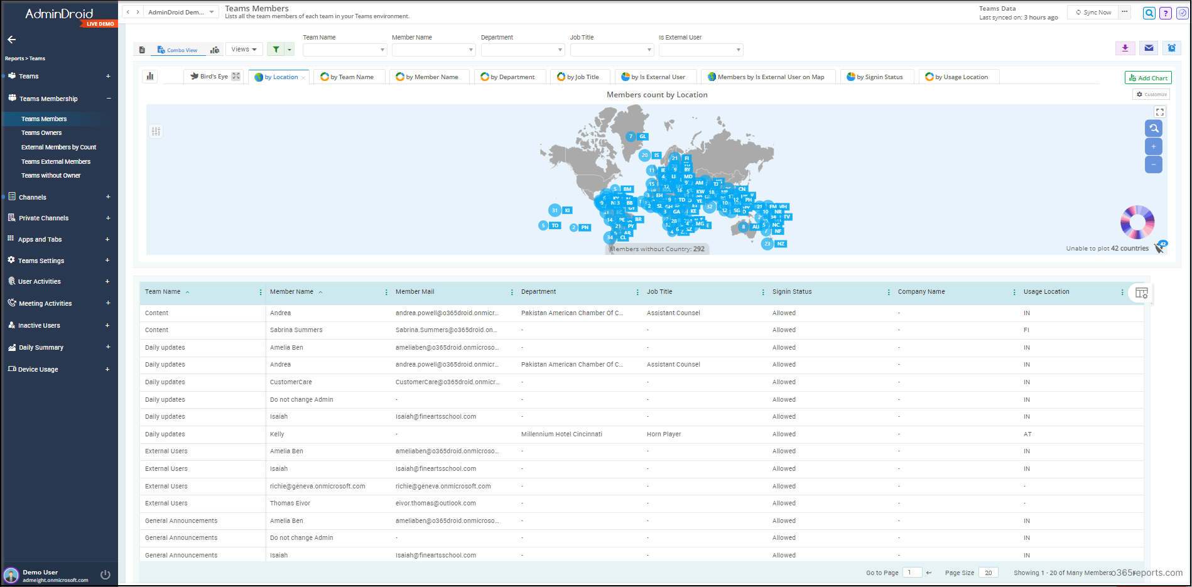The image size is (1192, 587).
Task: Open the Member Name filter combo box
Action: pyautogui.click(x=434, y=50)
